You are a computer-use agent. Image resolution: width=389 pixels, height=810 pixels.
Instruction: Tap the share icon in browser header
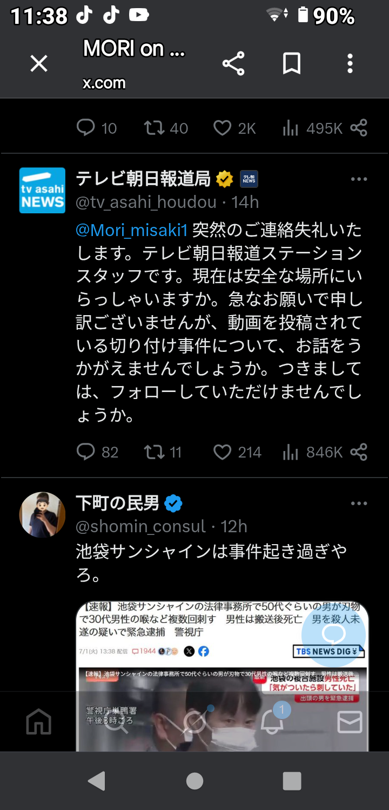point(233,64)
